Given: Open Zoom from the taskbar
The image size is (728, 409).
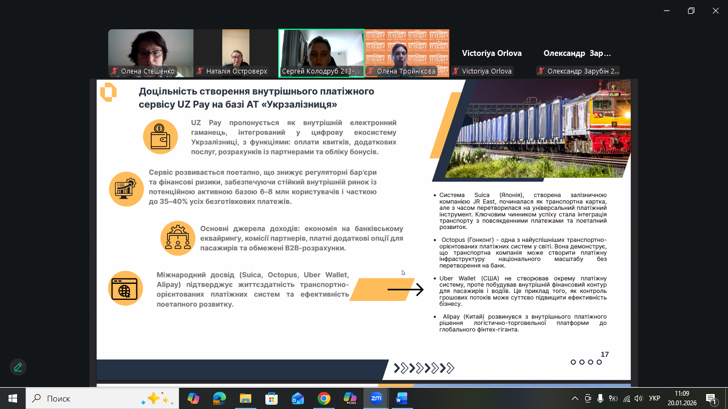Looking at the screenshot, I should [x=376, y=398].
